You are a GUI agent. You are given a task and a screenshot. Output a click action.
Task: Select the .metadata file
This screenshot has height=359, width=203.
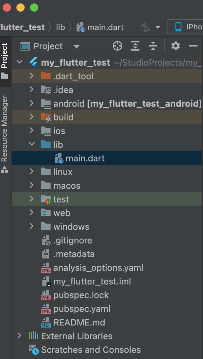click(74, 254)
